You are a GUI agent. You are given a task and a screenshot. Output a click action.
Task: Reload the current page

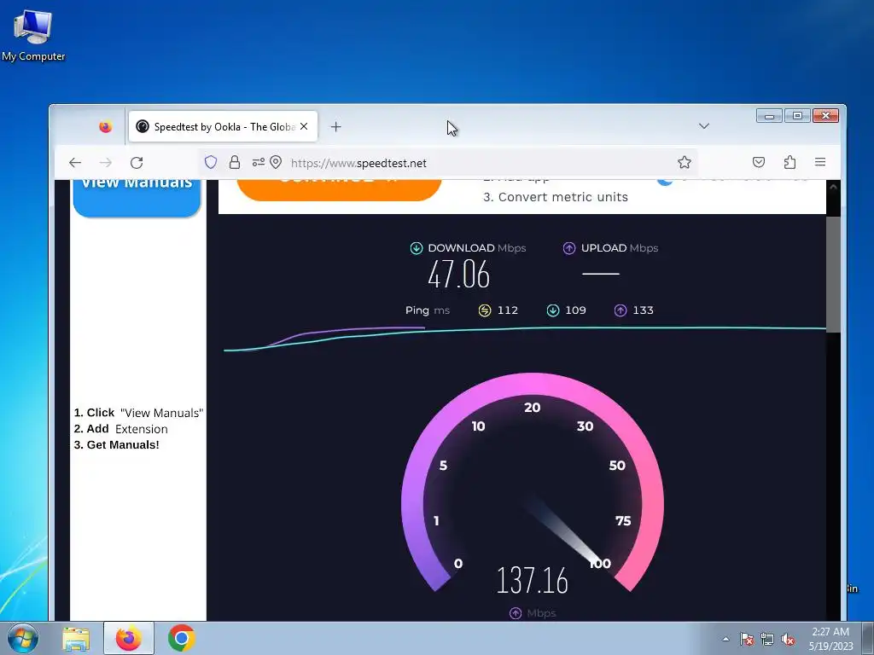tap(137, 163)
